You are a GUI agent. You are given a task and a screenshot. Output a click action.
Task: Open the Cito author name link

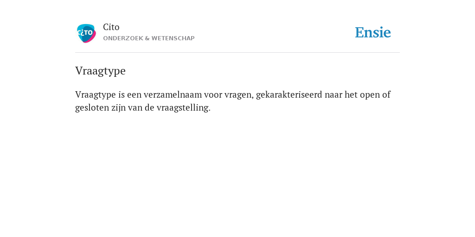[x=111, y=27]
